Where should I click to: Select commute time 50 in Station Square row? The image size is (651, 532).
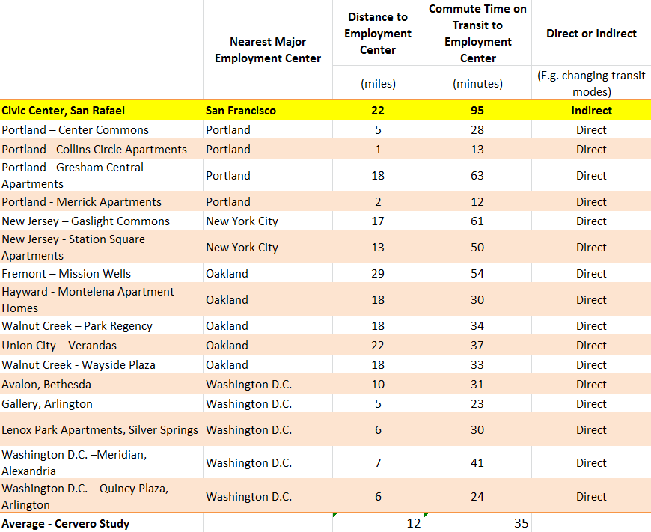click(477, 248)
